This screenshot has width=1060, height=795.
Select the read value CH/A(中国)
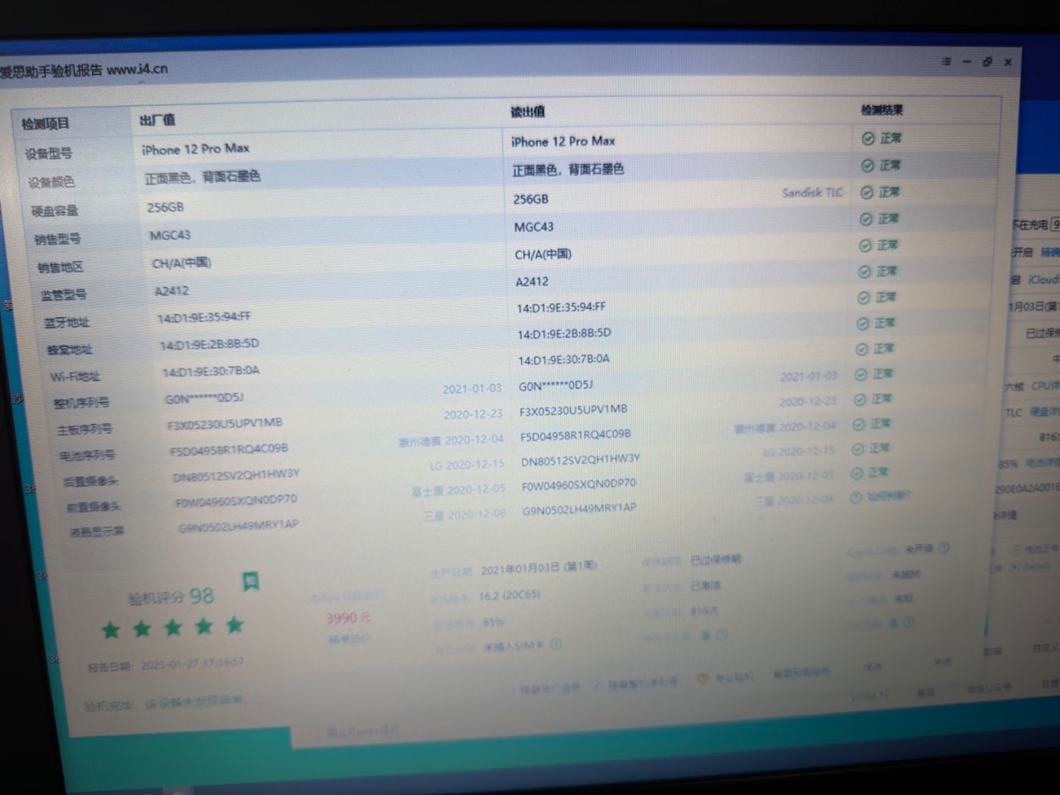click(543, 254)
